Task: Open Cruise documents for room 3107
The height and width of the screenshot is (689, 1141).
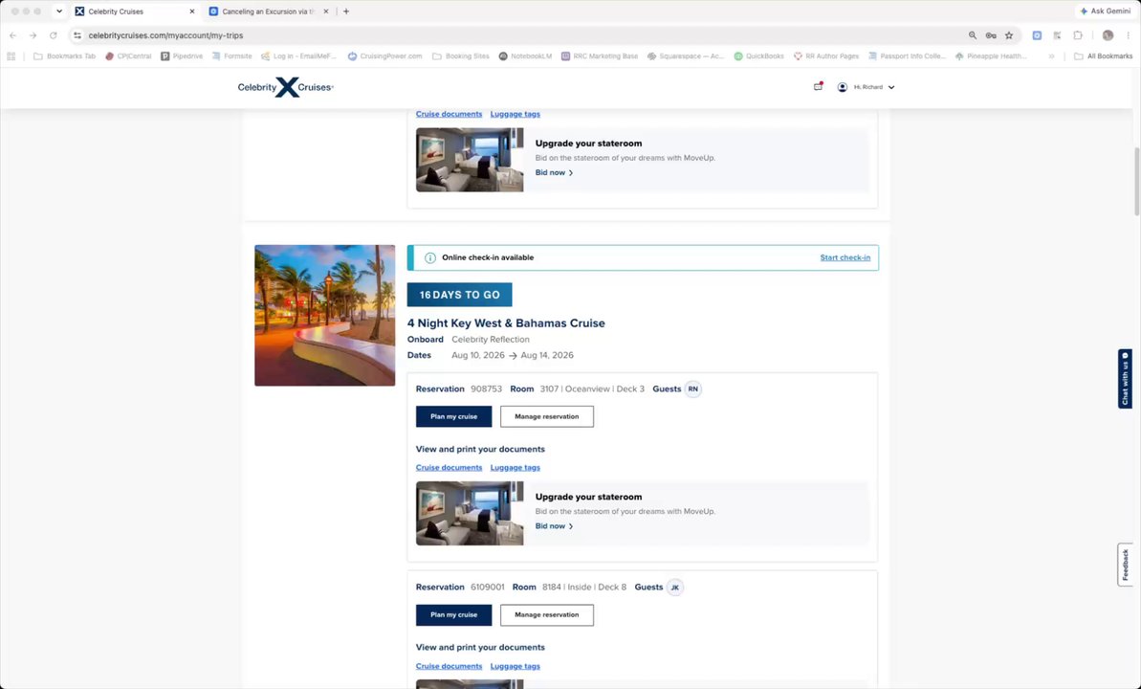Action: click(x=449, y=468)
